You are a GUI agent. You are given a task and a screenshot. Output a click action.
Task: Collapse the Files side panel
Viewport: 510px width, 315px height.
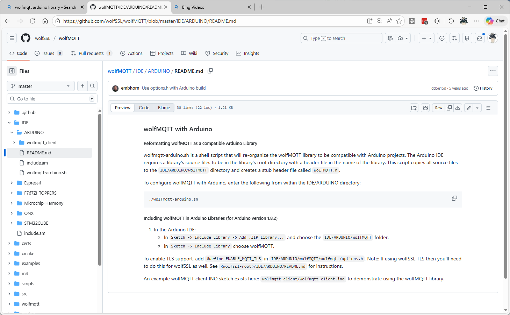(12, 71)
